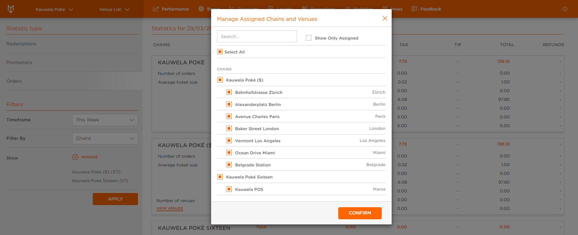Open the Filter By Chains dropdown
Viewport: 578px width, 235px height.
point(105,138)
